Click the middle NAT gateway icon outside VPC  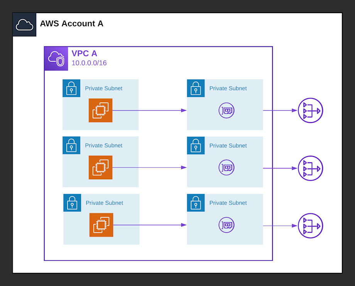pyautogui.click(x=310, y=168)
